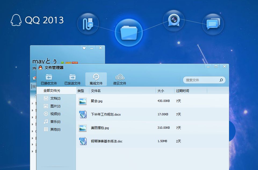Click the LV64 level badge
Image resolution: width=258 pixels, height=170 pixels.
[68, 63]
